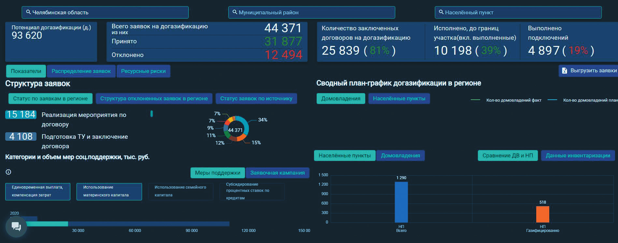This screenshot has width=618, height=243.
Task: Click the accepted requests value 31 877
Action: [x=283, y=41]
